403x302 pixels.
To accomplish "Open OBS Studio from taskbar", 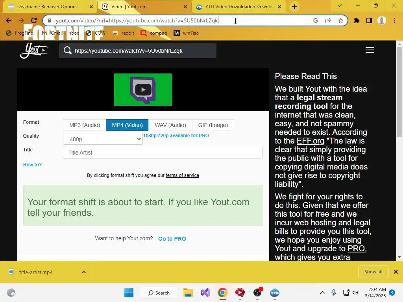I will [x=257, y=293].
